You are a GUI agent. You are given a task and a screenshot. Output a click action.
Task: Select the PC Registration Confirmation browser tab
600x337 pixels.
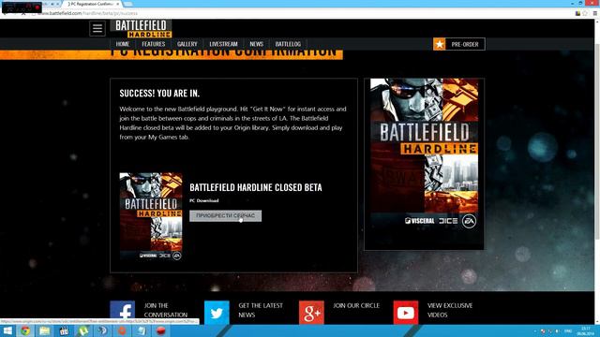coord(91,4)
